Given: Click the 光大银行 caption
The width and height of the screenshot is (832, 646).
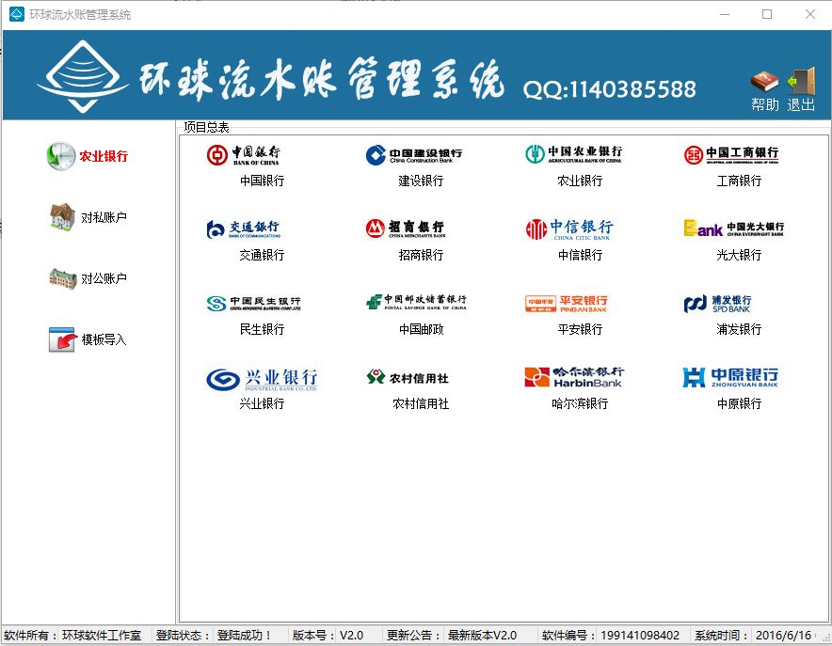Looking at the screenshot, I should 739,255.
